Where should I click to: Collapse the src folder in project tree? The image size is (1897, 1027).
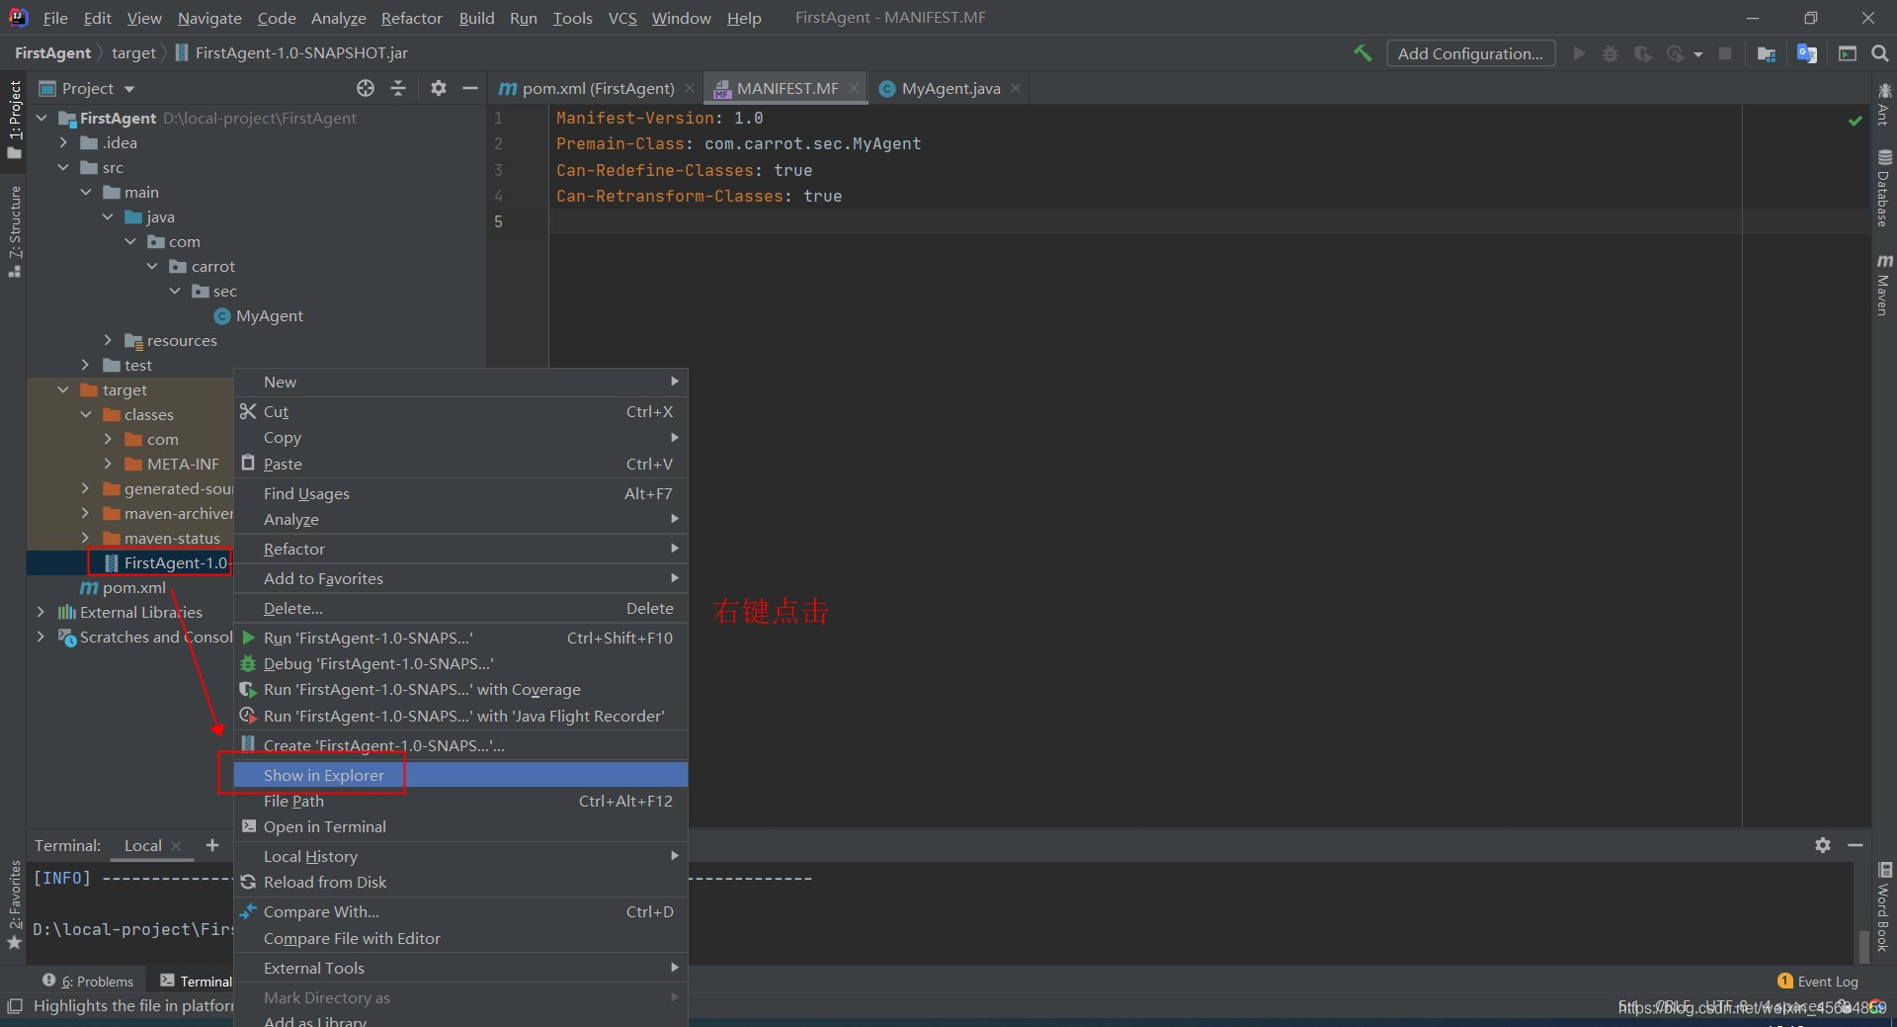(x=63, y=167)
